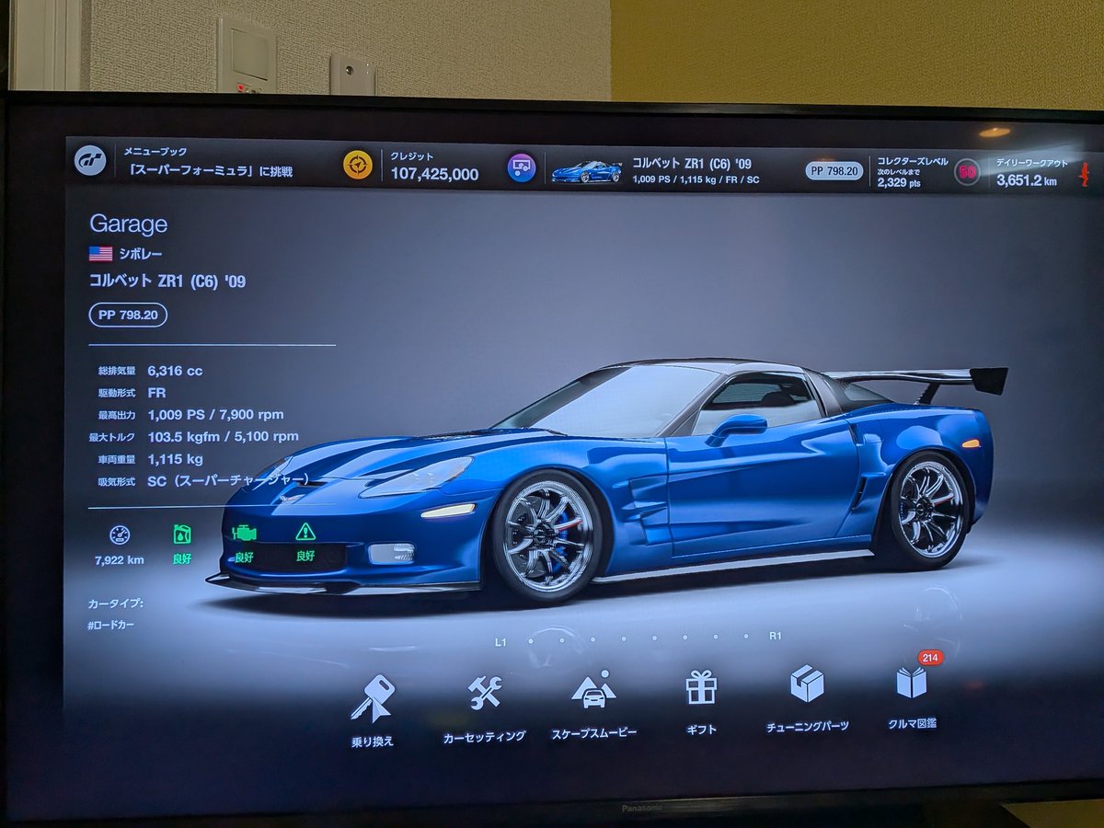Click the PP 798.20 badge in the top bar
Viewport: 1104px width, 828px height.
(x=834, y=170)
